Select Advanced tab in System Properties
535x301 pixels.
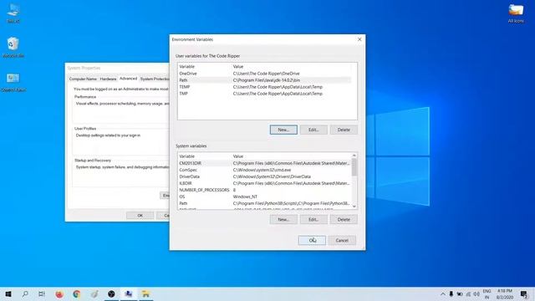pos(128,79)
